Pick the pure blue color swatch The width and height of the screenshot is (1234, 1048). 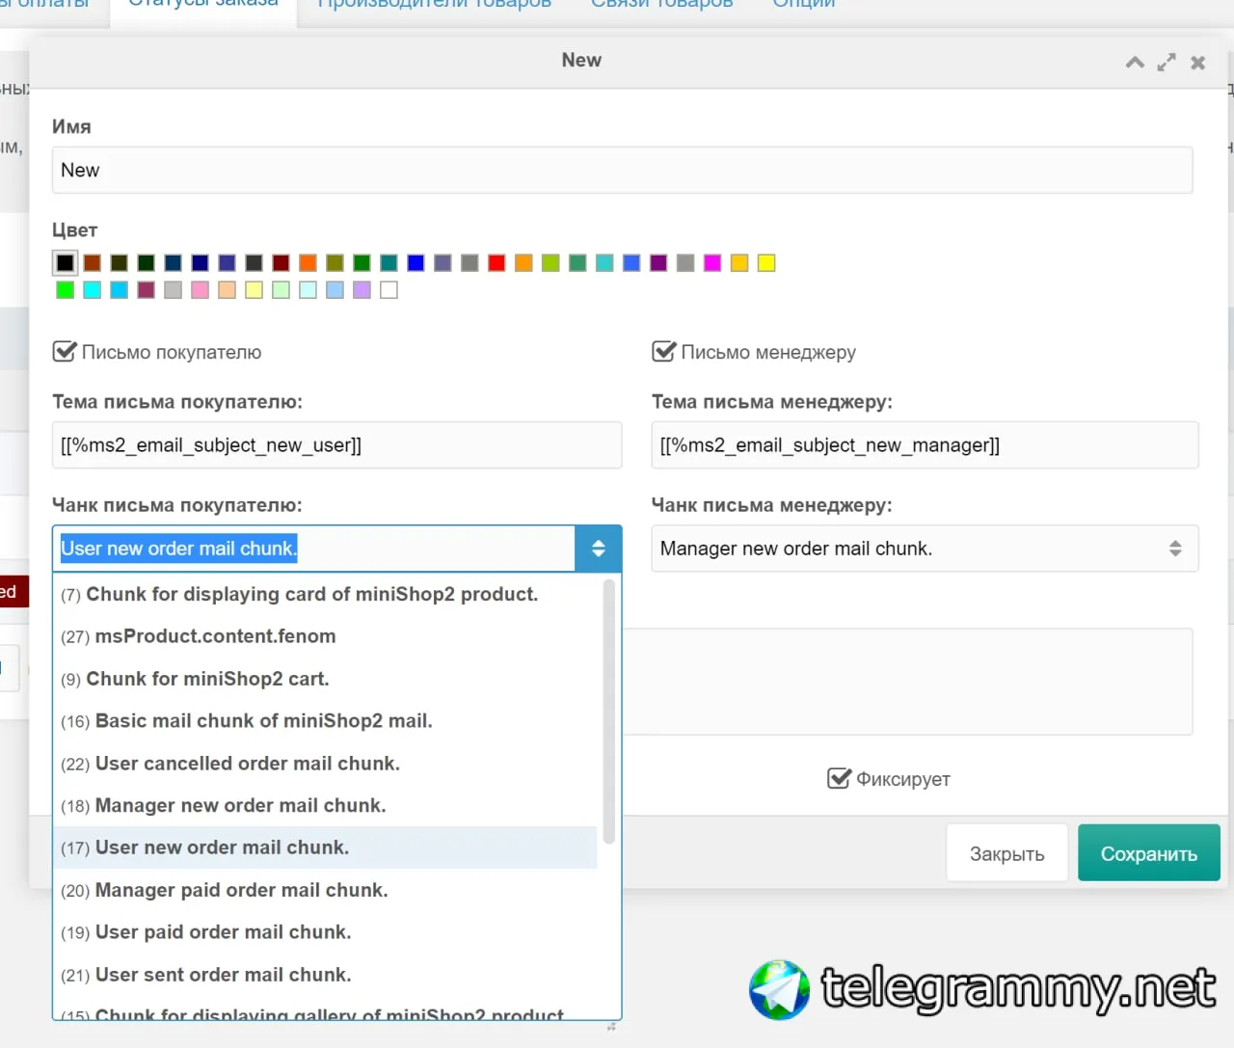click(416, 263)
